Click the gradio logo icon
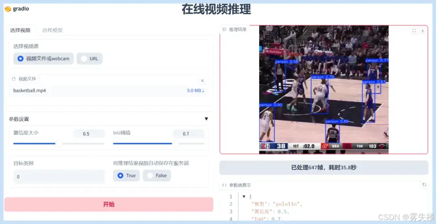Screen dimensions: 436x224 point(8,9)
